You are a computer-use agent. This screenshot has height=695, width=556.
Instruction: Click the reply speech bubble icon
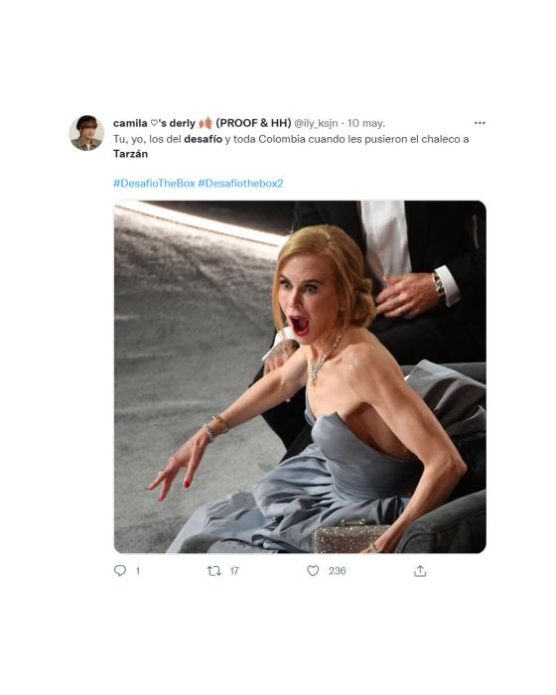(120, 571)
